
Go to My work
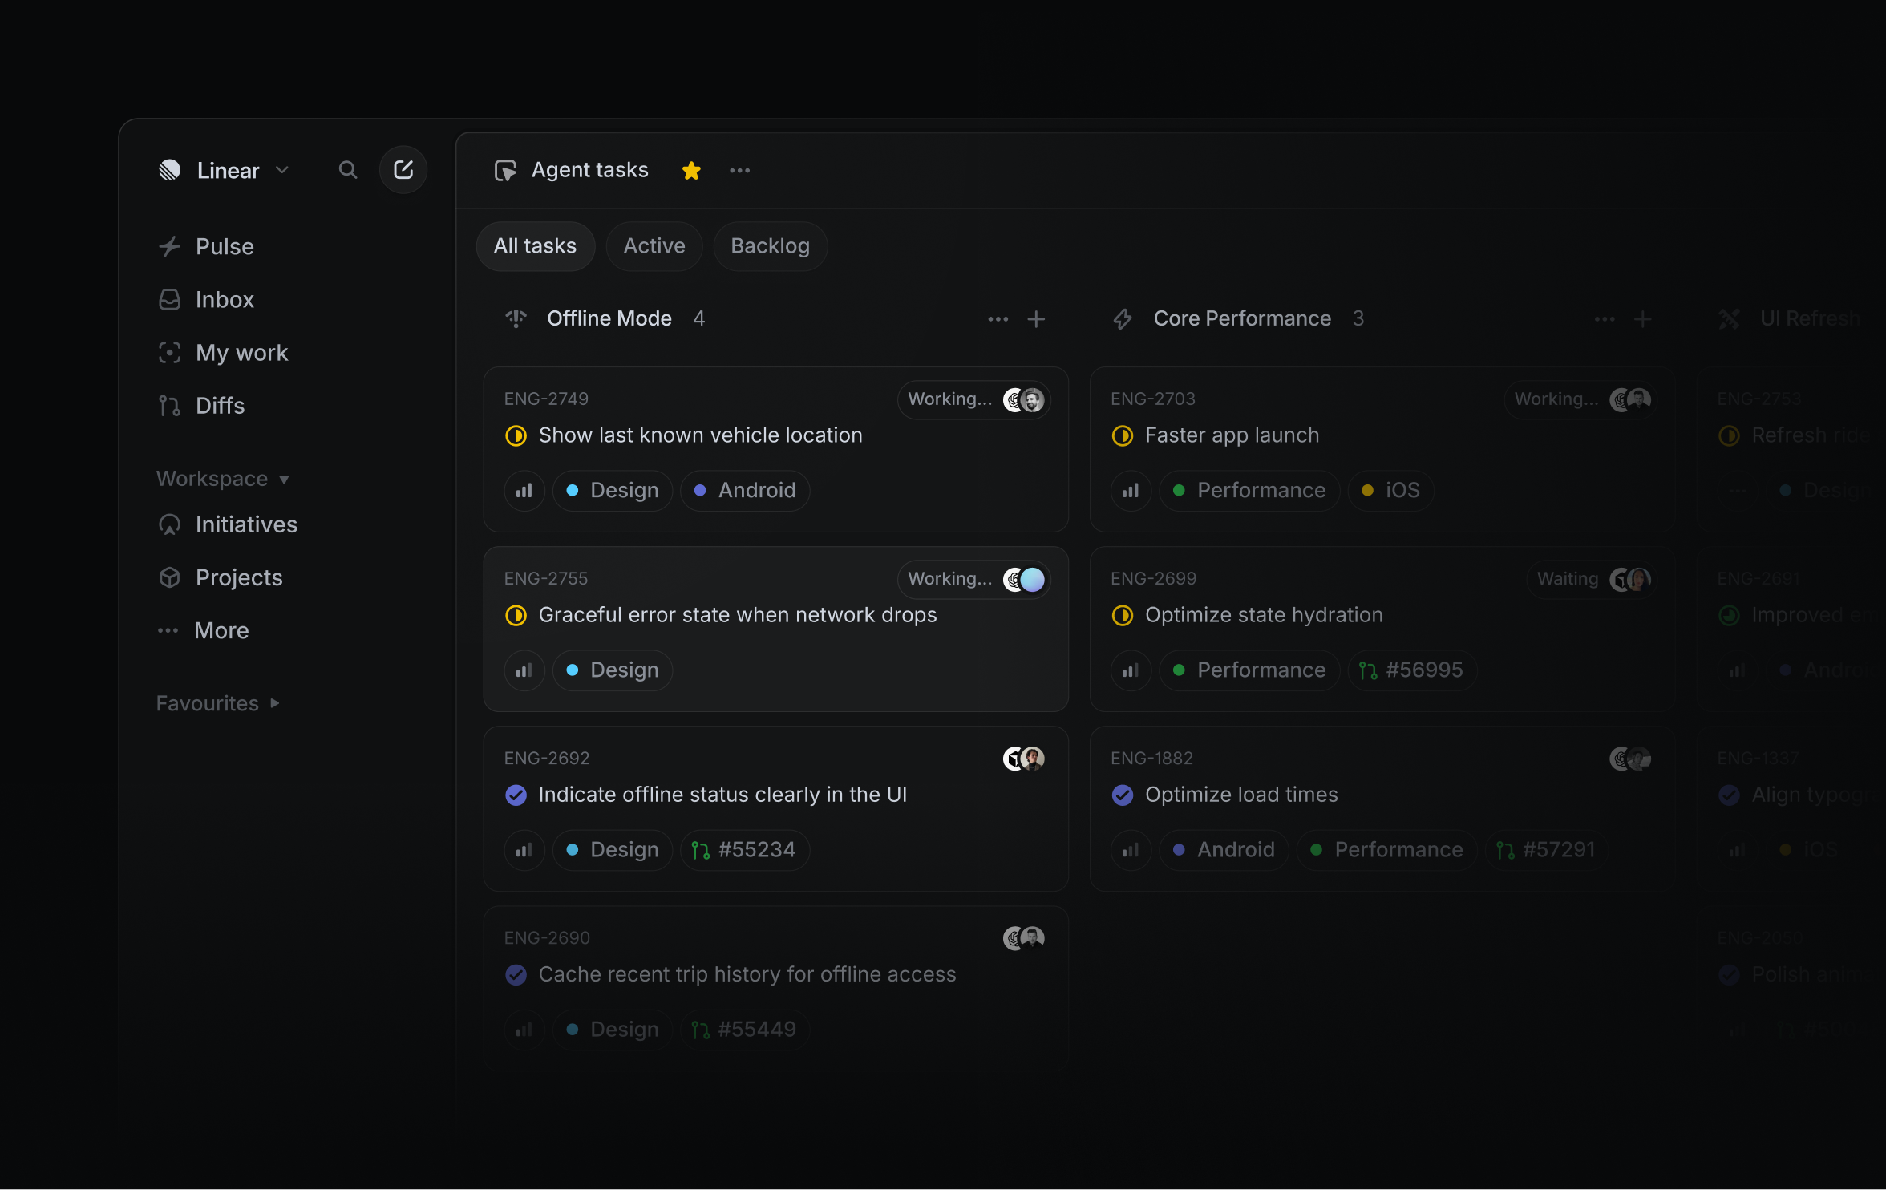tap(223, 353)
